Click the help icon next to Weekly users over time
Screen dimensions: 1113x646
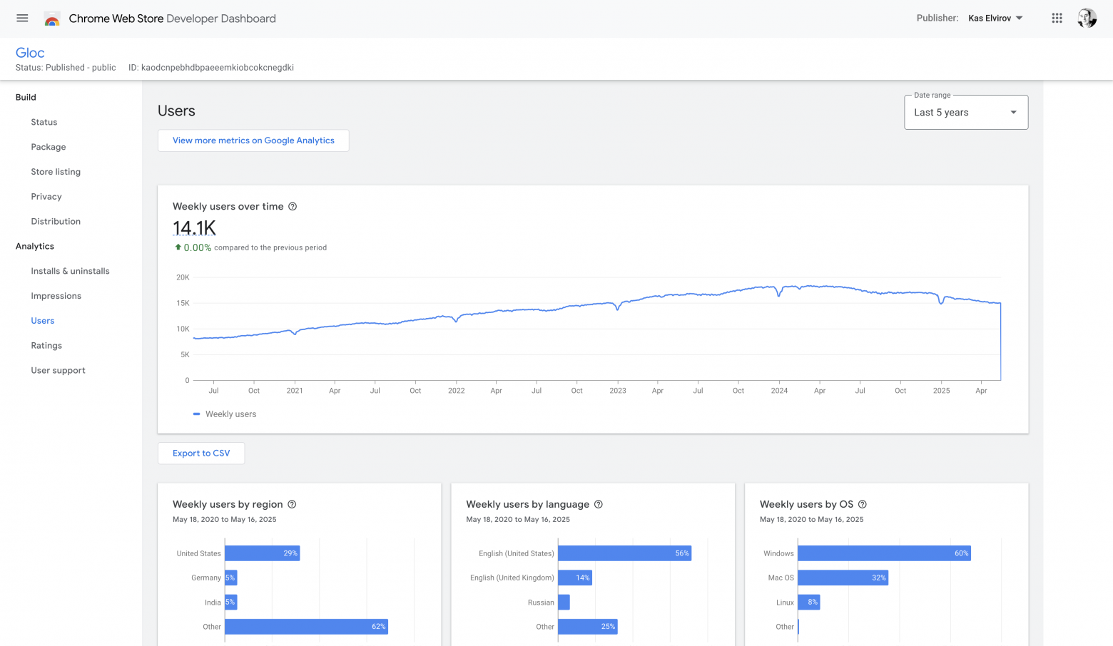coord(293,206)
